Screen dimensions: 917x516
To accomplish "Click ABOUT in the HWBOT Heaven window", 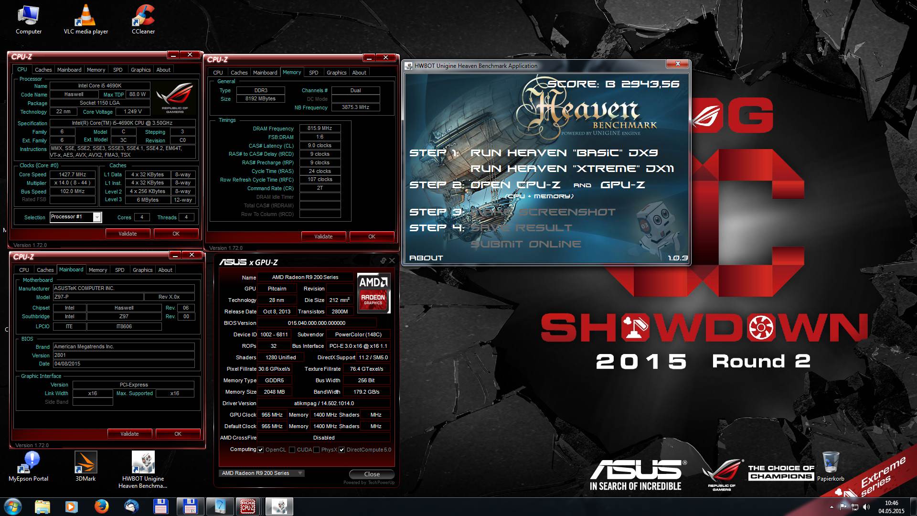I will pyautogui.click(x=426, y=258).
